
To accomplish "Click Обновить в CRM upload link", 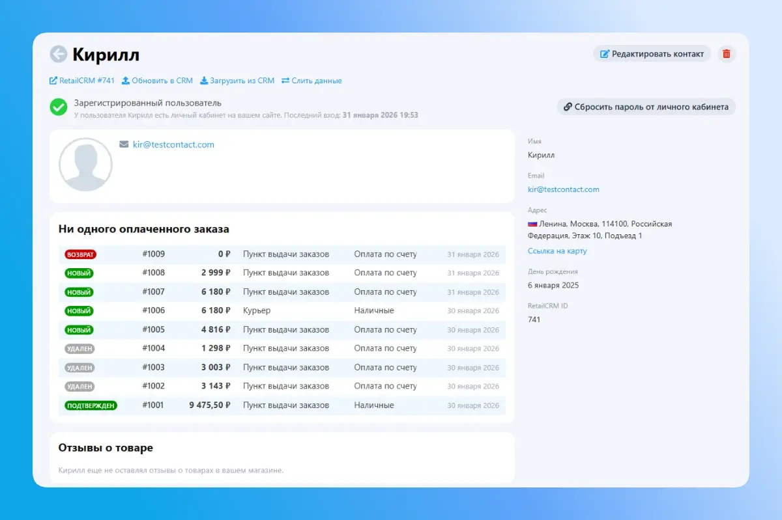I will click(x=157, y=81).
